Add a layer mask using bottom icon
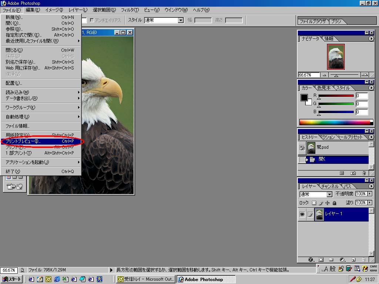 point(321,260)
